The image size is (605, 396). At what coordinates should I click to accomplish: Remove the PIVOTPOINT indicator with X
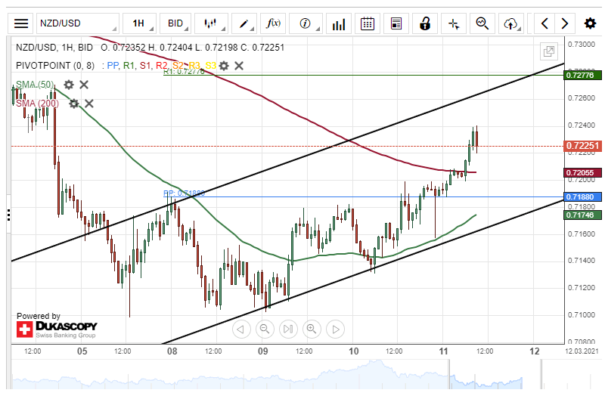[239, 66]
